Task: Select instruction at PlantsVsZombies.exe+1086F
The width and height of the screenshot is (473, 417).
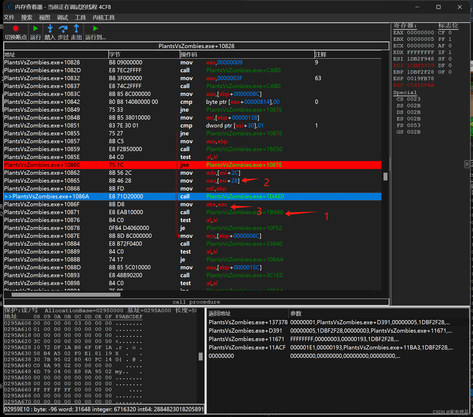Action: click(192, 204)
